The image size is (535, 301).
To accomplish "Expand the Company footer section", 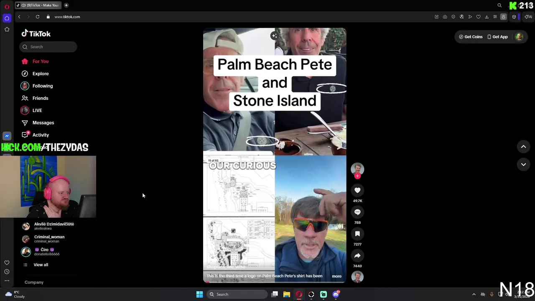I will [34, 282].
